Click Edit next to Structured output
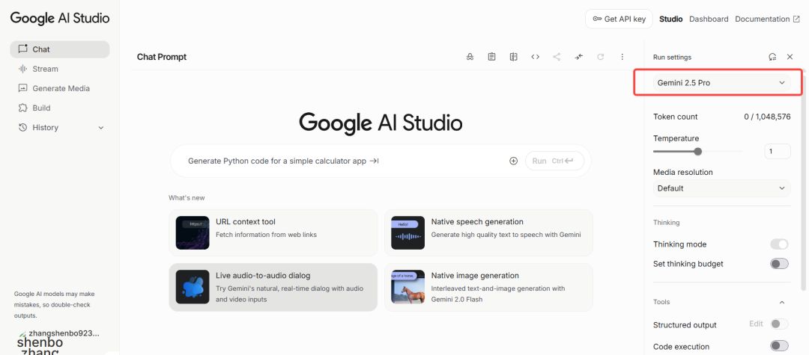Viewport: 809px width, 355px height. [x=756, y=324]
